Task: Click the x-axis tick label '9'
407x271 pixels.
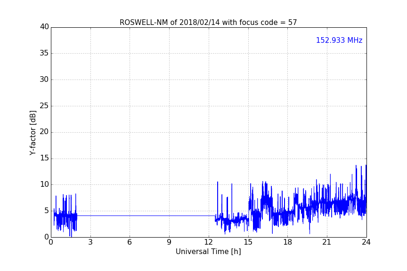Action: 169,242
